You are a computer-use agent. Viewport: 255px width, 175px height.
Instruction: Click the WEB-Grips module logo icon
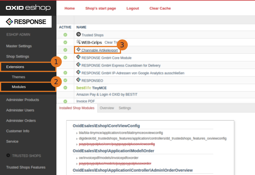78,42
